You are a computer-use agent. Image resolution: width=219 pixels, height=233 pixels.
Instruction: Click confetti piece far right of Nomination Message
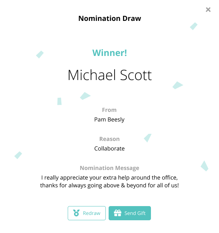(x=205, y=166)
